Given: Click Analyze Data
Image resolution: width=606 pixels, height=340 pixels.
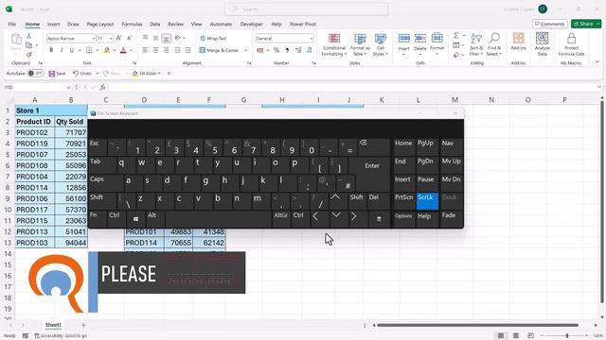Looking at the screenshot, I should [543, 44].
